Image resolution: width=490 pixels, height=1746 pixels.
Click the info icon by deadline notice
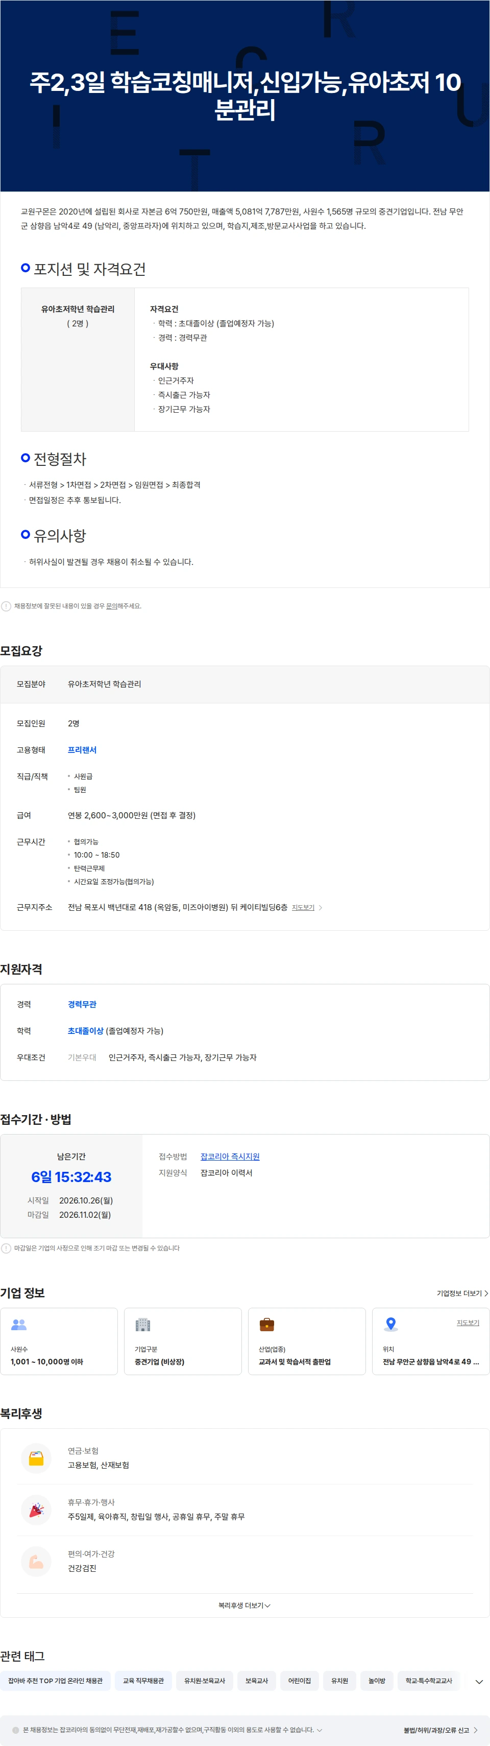[x=6, y=1248]
